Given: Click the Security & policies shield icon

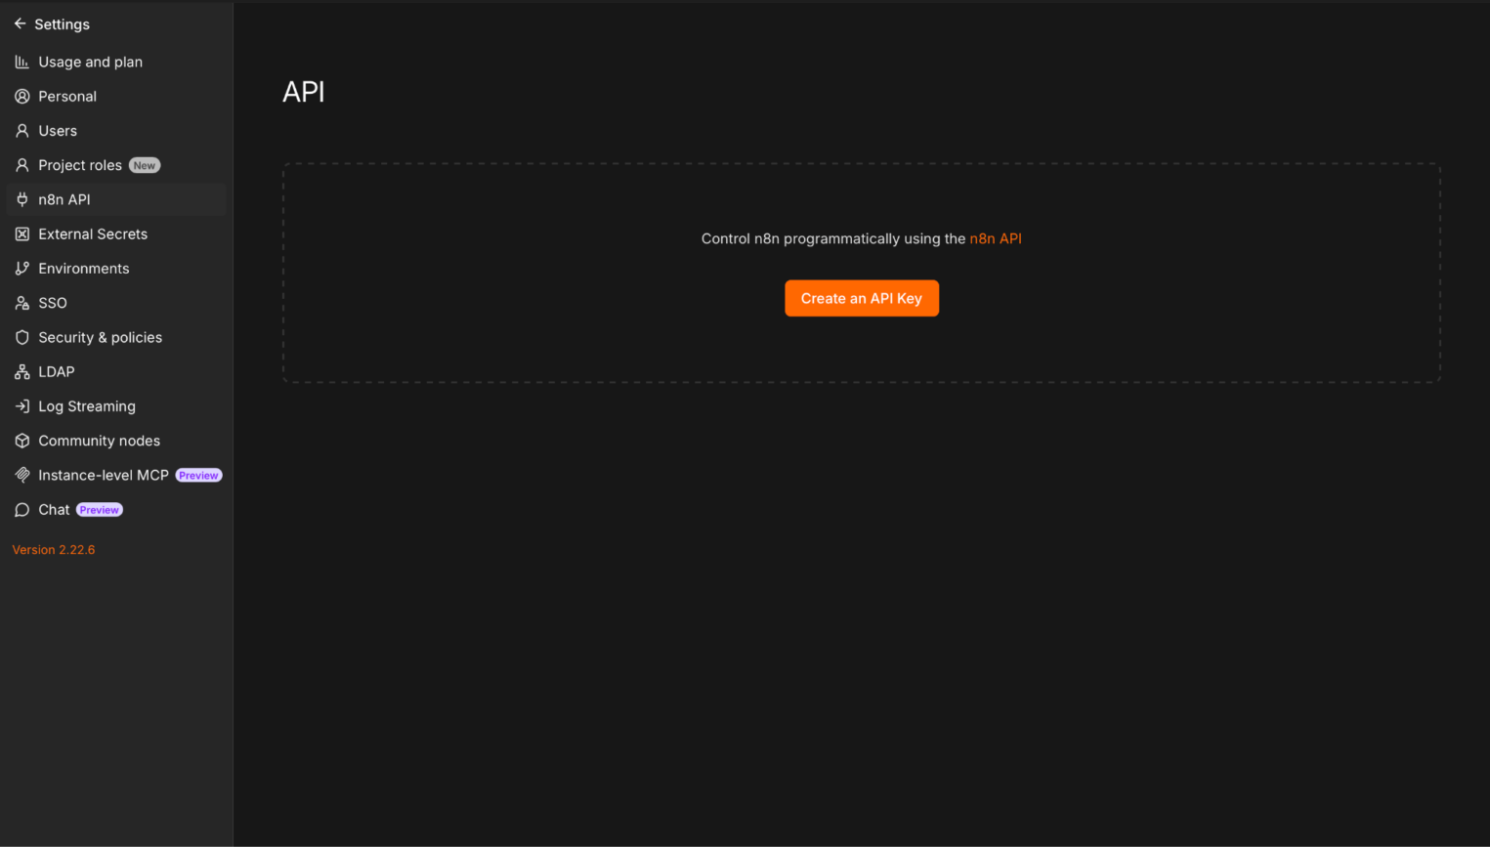Looking at the screenshot, I should [x=21, y=337].
